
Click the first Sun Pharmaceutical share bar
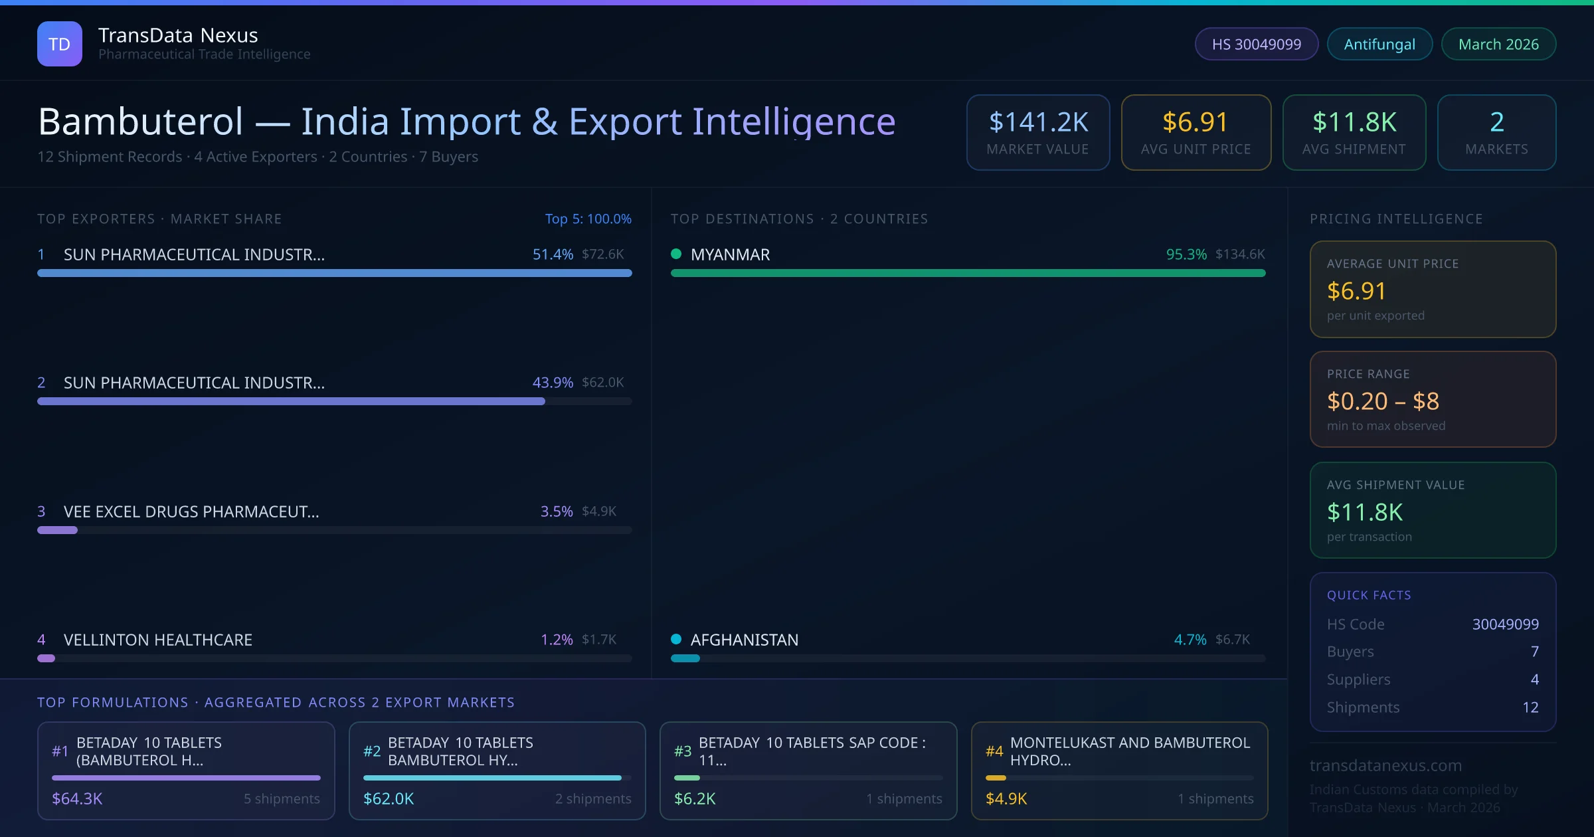pos(334,273)
